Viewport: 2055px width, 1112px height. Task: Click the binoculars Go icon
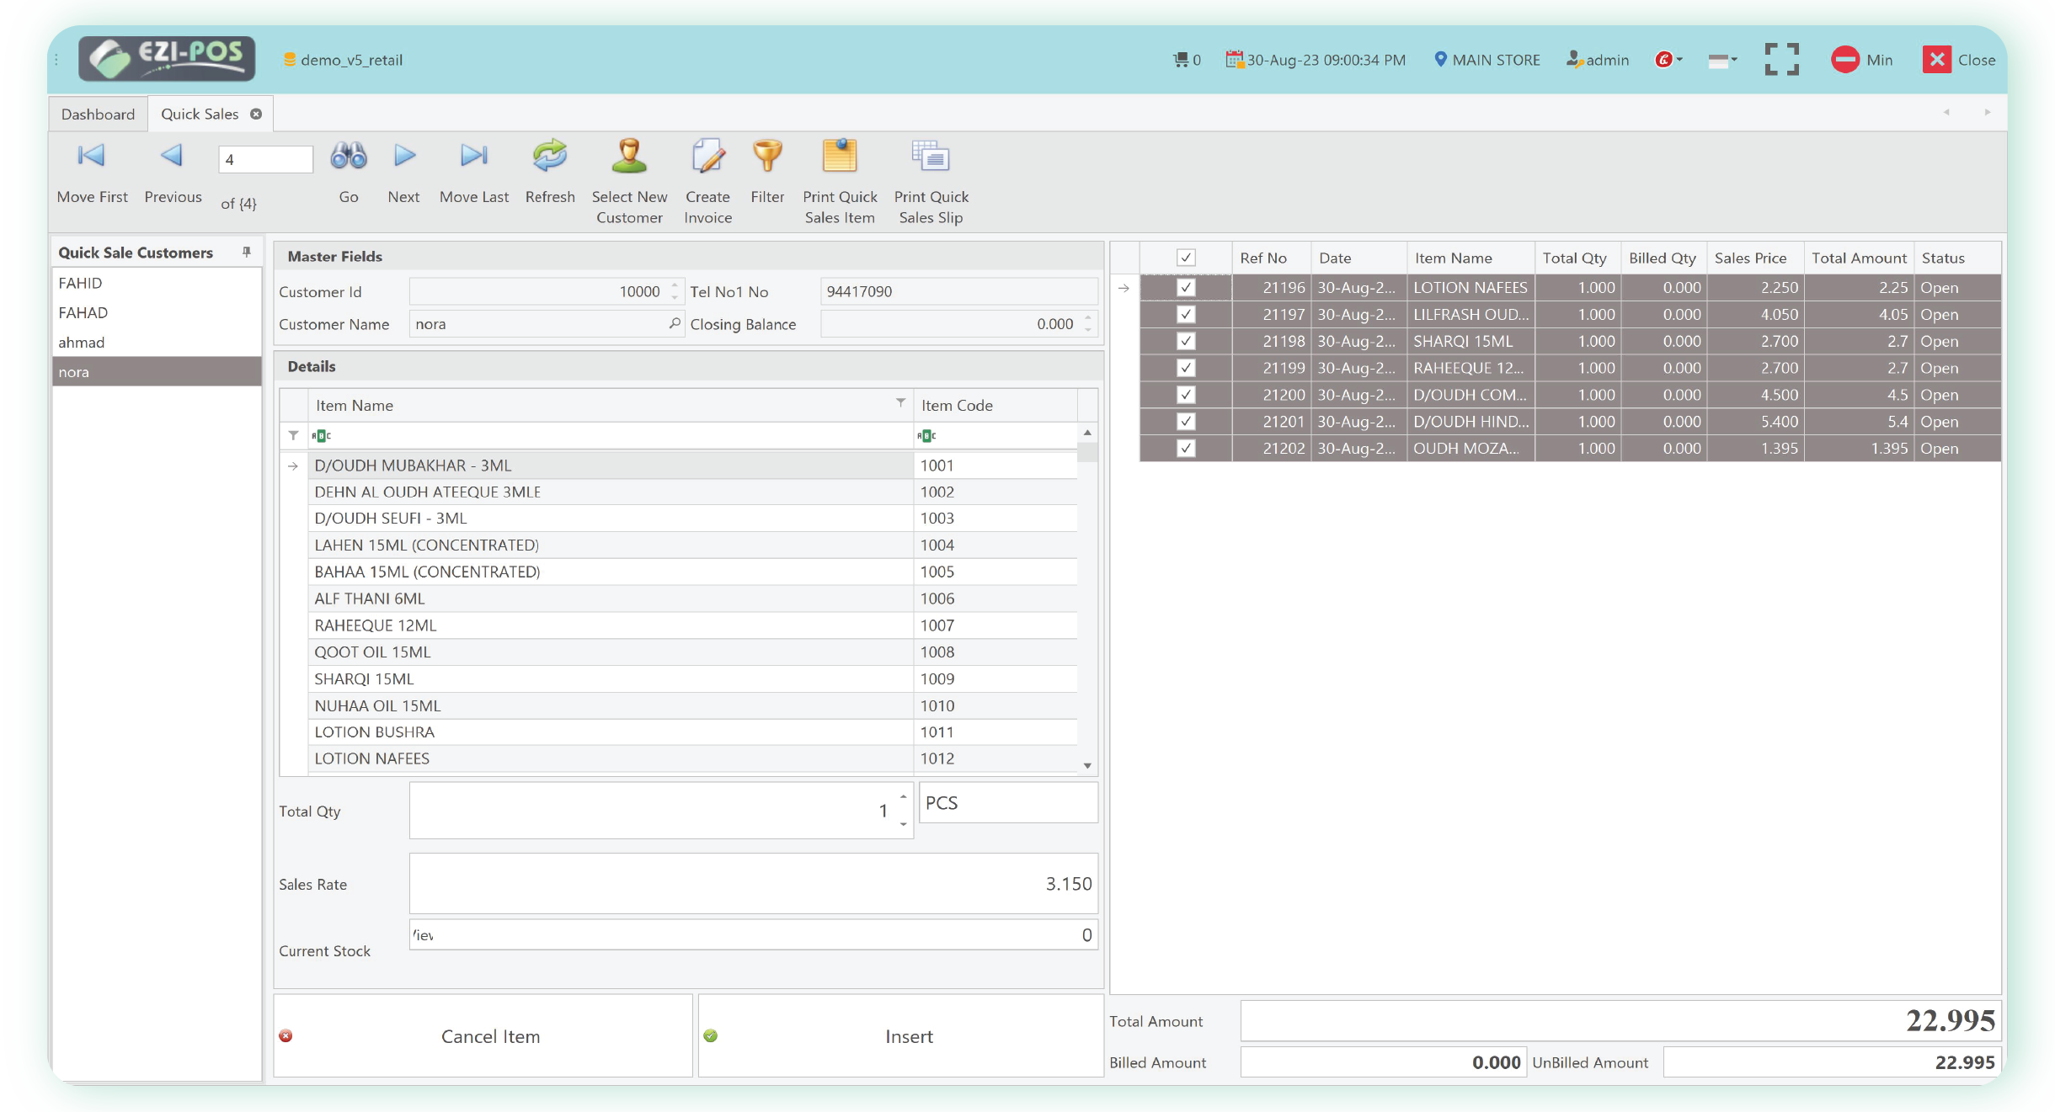(x=348, y=157)
